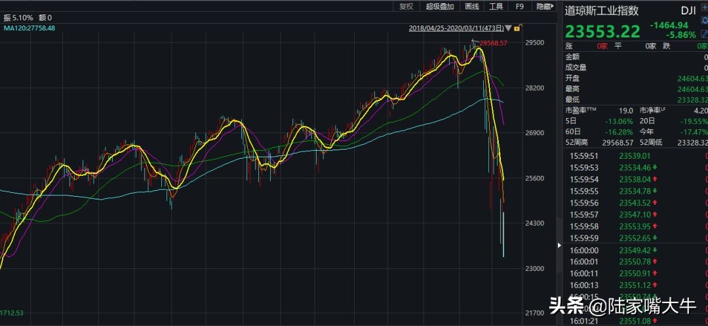Select the 15:59:51 tick row
Screen dimensions: 708x326
(636, 156)
